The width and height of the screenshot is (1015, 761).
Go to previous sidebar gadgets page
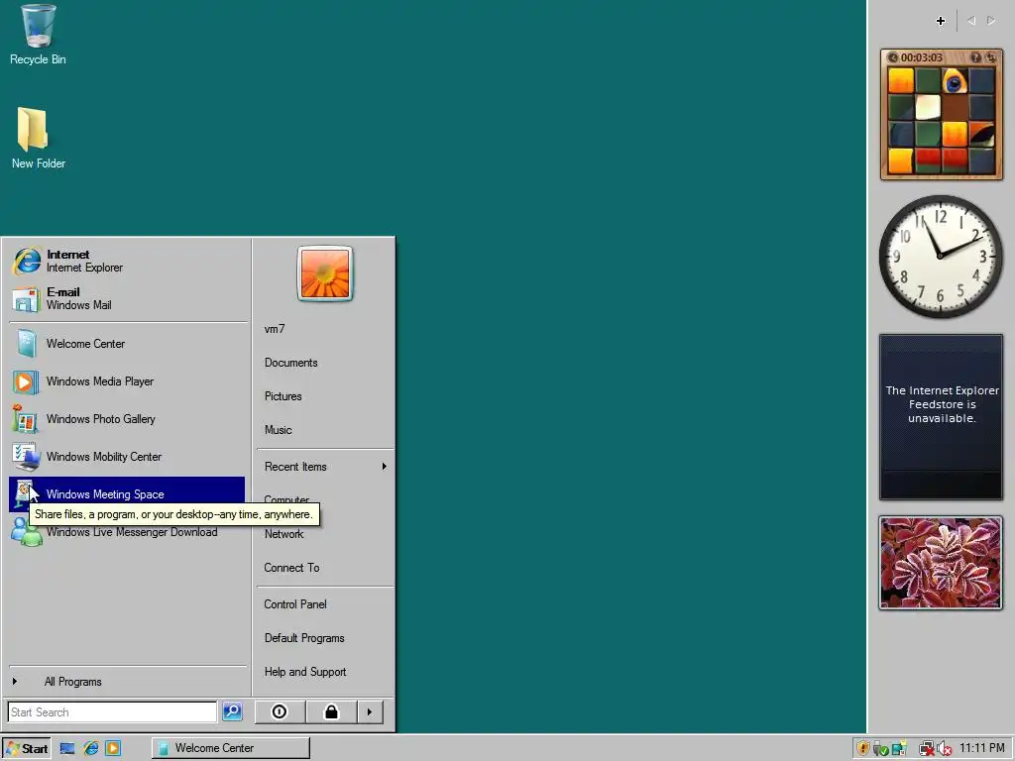point(971,21)
